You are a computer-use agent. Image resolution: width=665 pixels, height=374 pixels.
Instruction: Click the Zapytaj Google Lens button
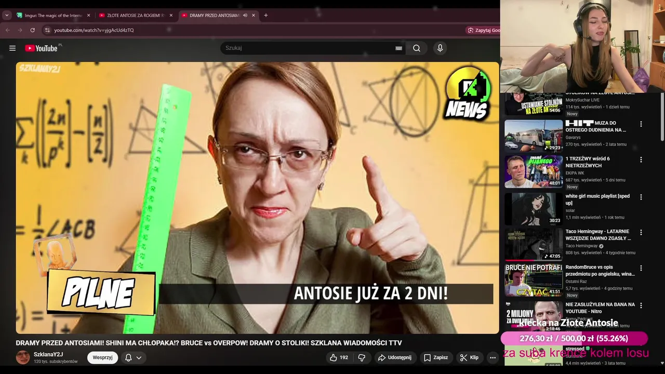(483, 30)
